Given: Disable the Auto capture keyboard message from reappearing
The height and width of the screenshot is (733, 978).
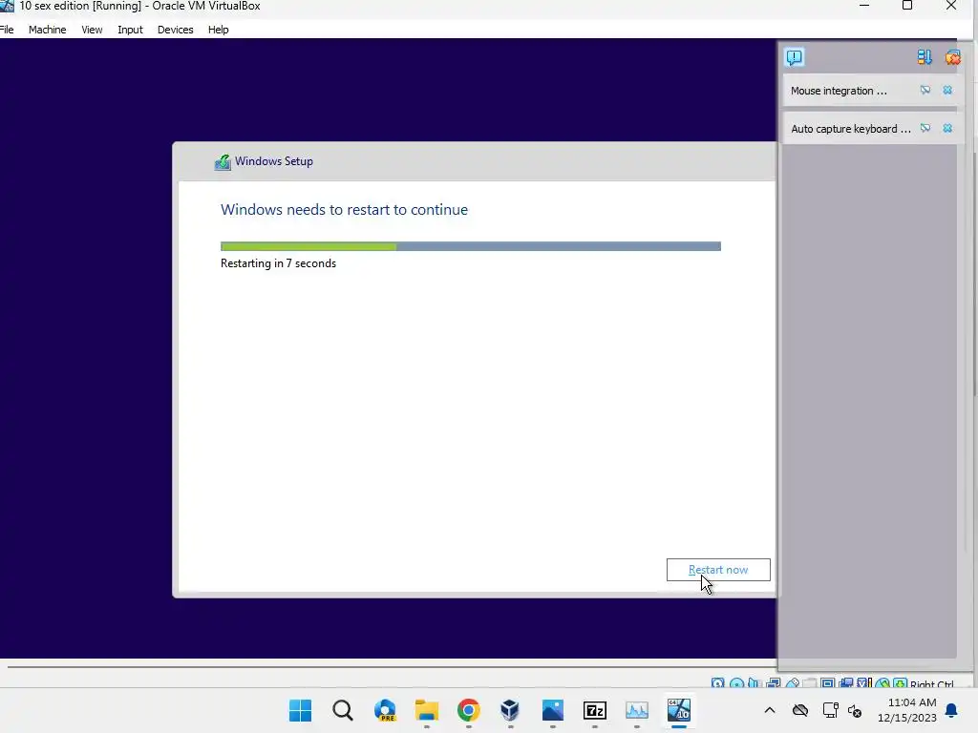Looking at the screenshot, I should point(925,129).
